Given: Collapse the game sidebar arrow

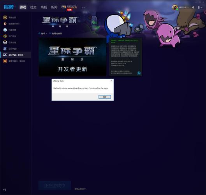Looking at the screenshot, I should 4,190.
